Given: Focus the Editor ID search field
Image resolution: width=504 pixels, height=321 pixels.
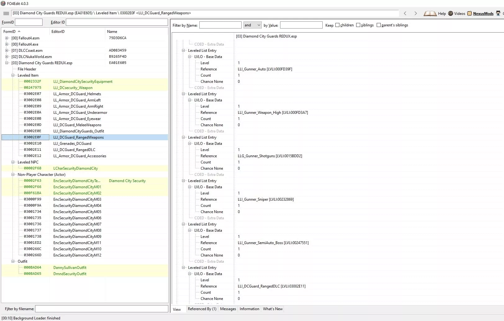Looking at the screenshot, I should [117, 22].
